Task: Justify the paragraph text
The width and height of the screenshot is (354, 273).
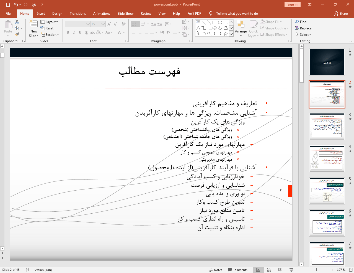Action: click(152, 32)
